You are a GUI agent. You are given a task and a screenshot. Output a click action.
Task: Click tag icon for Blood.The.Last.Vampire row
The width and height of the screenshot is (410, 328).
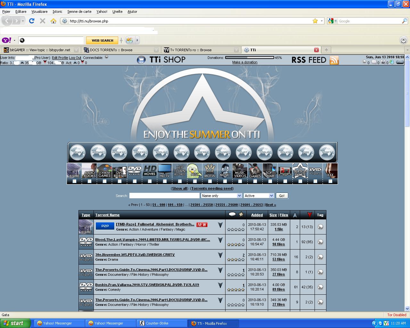[x=320, y=242]
